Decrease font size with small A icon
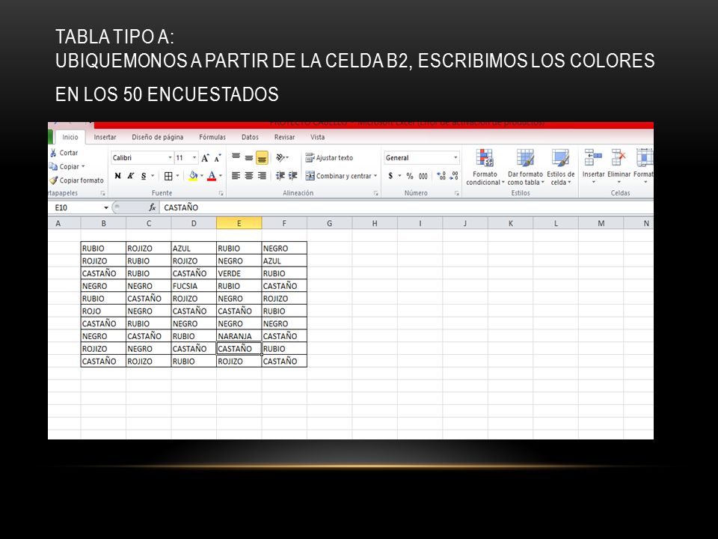This screenshot has height=539, width=718. tap(218, 158)
